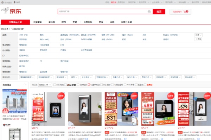Select brand 德施曼 (DESMAN)
This screenshot has width=211, height=140.
[x=89, y=35]
